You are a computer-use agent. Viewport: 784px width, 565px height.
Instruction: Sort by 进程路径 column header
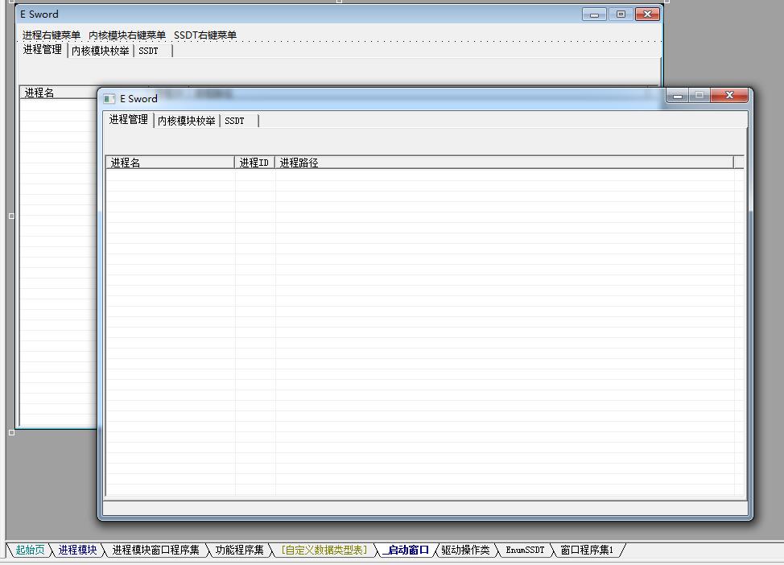point(504,163)
